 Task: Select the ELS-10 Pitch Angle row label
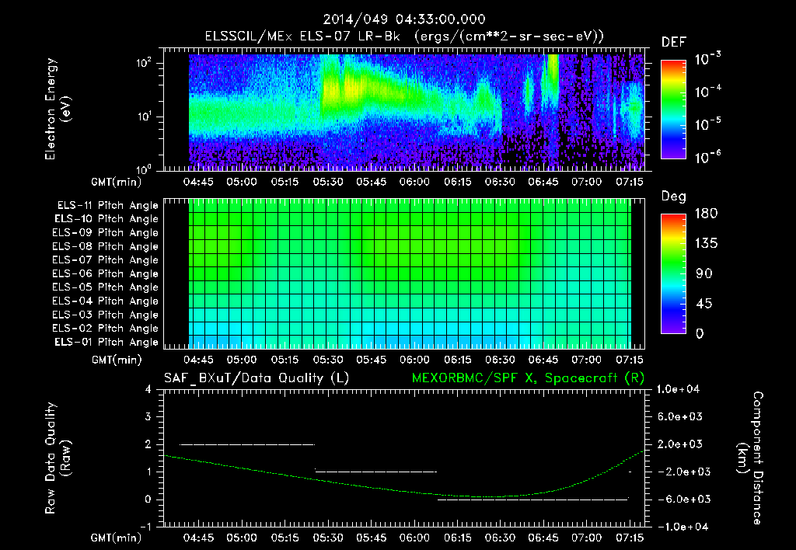[x=106, y=219]
